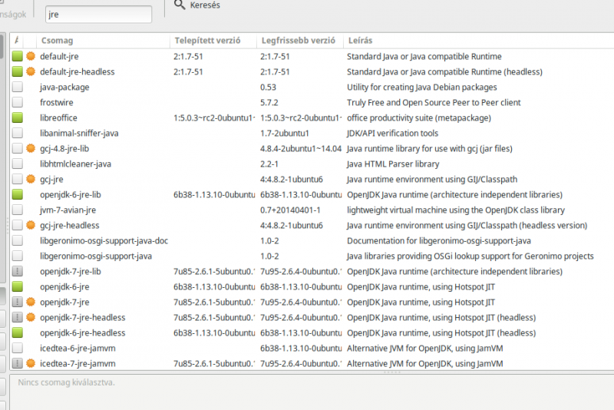Click orange supported icon for default-jre-headless
The image size is (614, 410).
point(31,71)
